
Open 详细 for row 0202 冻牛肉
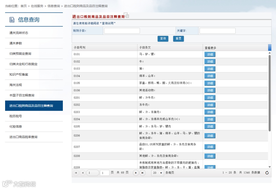pyautogui.click(x=210, y=105)
